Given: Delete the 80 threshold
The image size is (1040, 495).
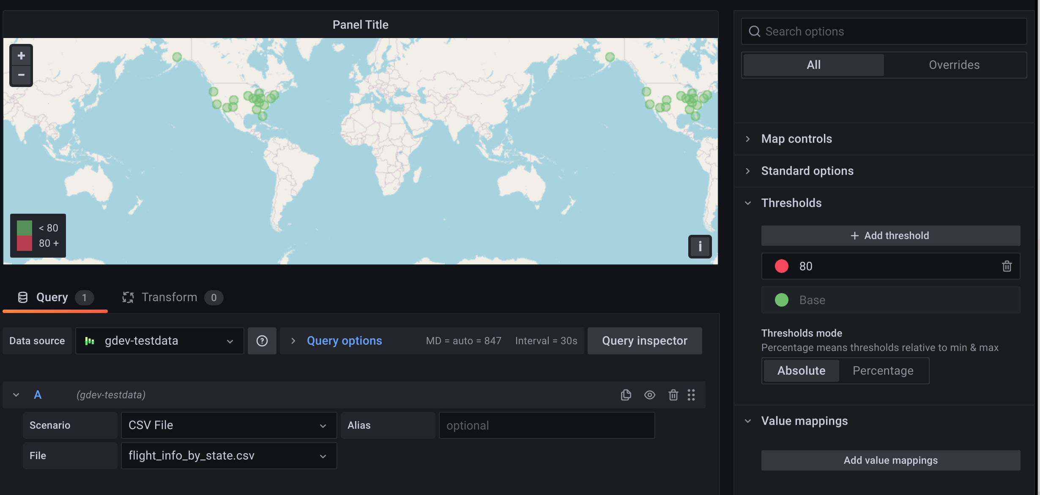Looking at the screenshot, I should [1007, 266].
